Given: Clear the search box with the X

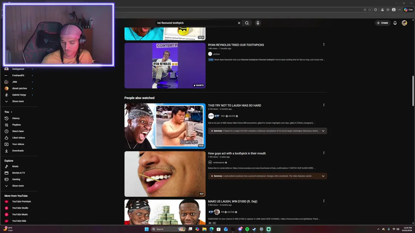Looking at the screenshot, I should 239,23.
